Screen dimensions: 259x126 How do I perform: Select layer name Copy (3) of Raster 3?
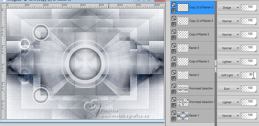pos(201,7)
